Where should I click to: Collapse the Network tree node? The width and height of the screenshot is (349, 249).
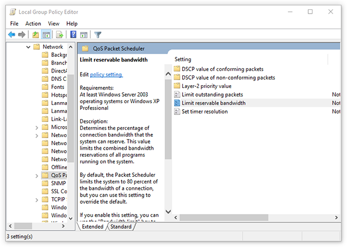[x=28, y=47]
